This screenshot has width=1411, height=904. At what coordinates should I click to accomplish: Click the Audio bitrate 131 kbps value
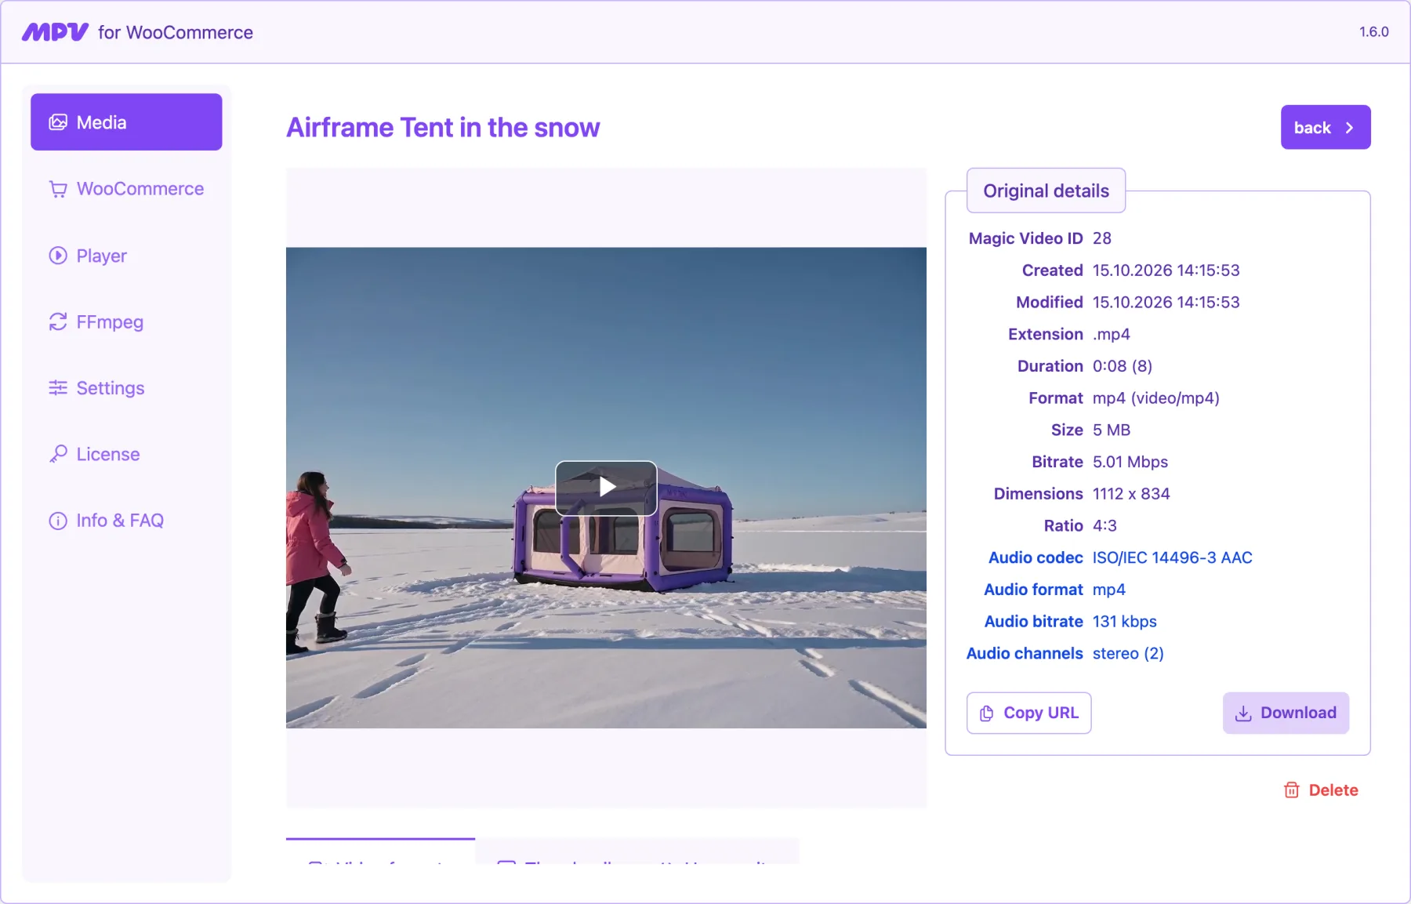click(x=1125, y=622)
